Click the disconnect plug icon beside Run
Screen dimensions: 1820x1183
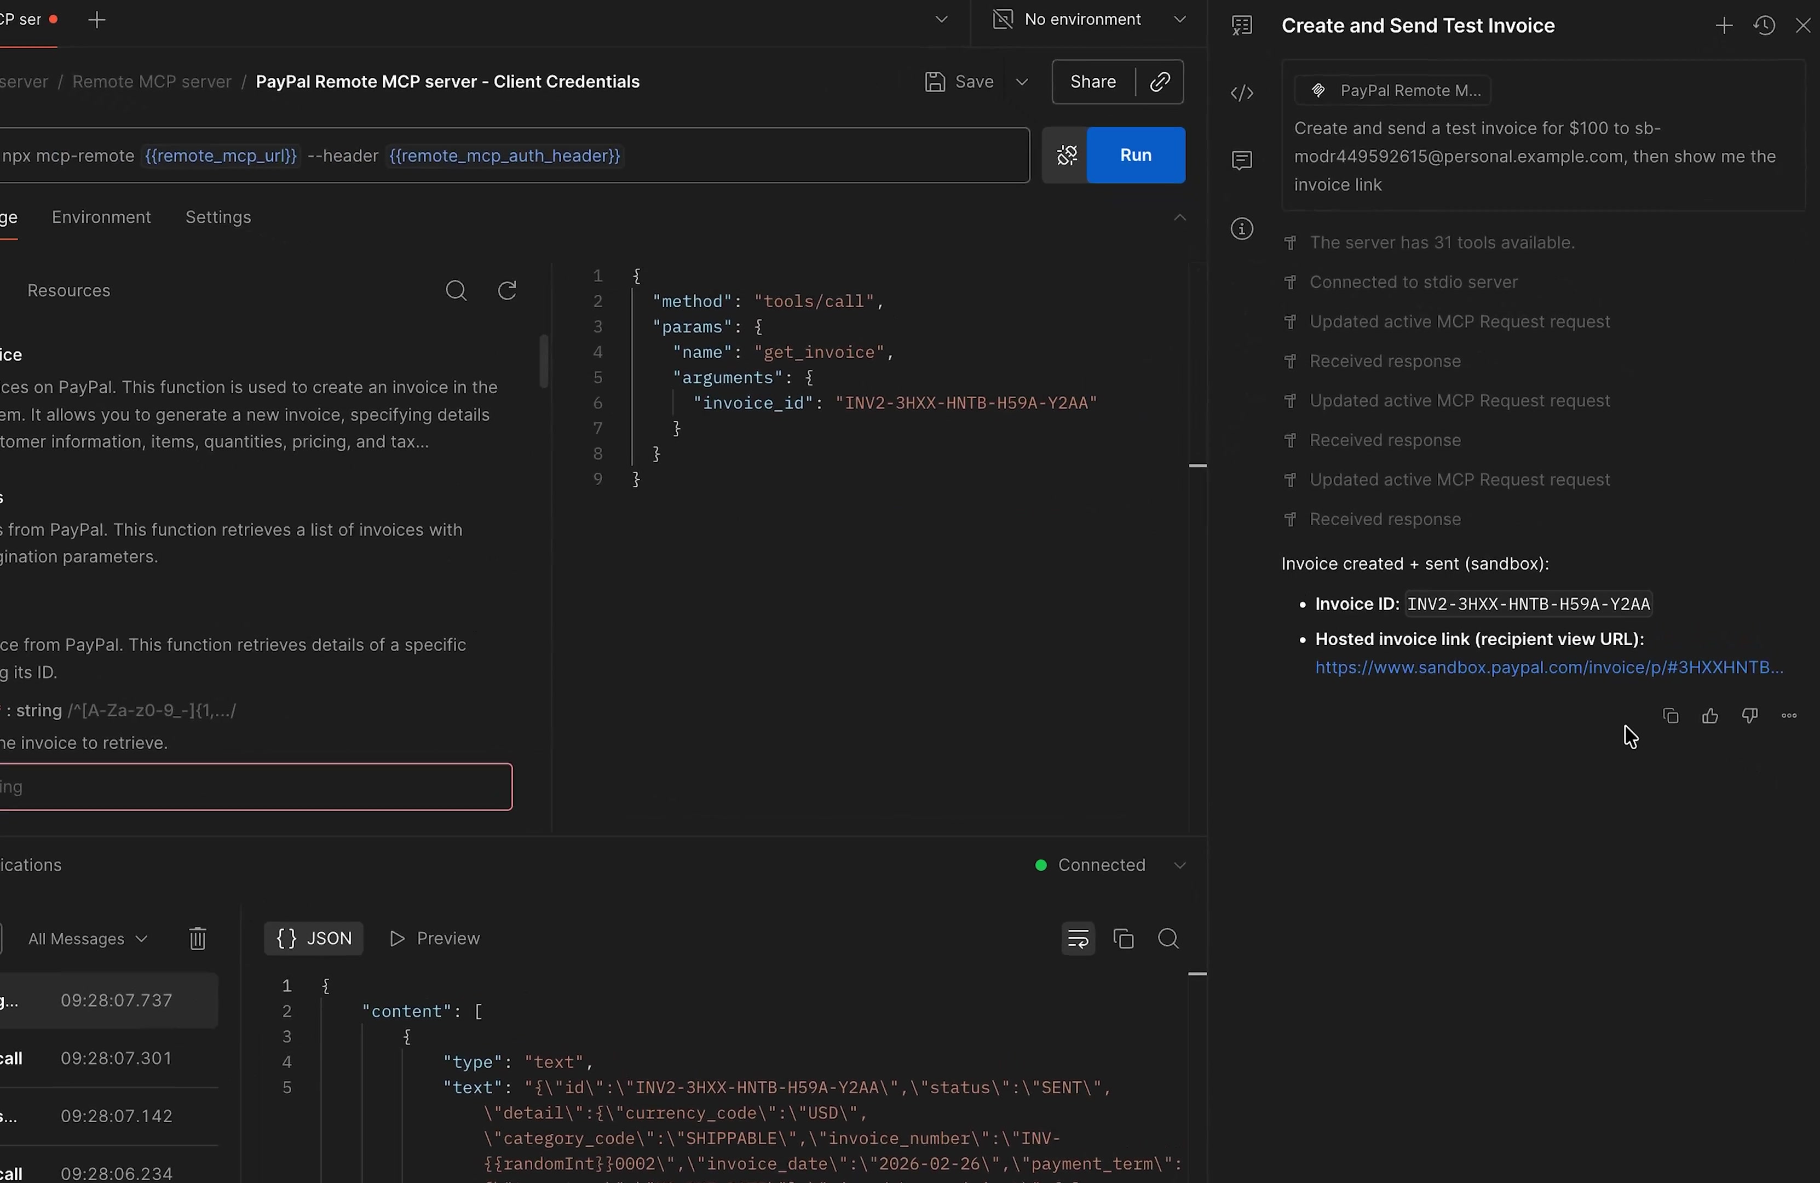[1066, 155]
